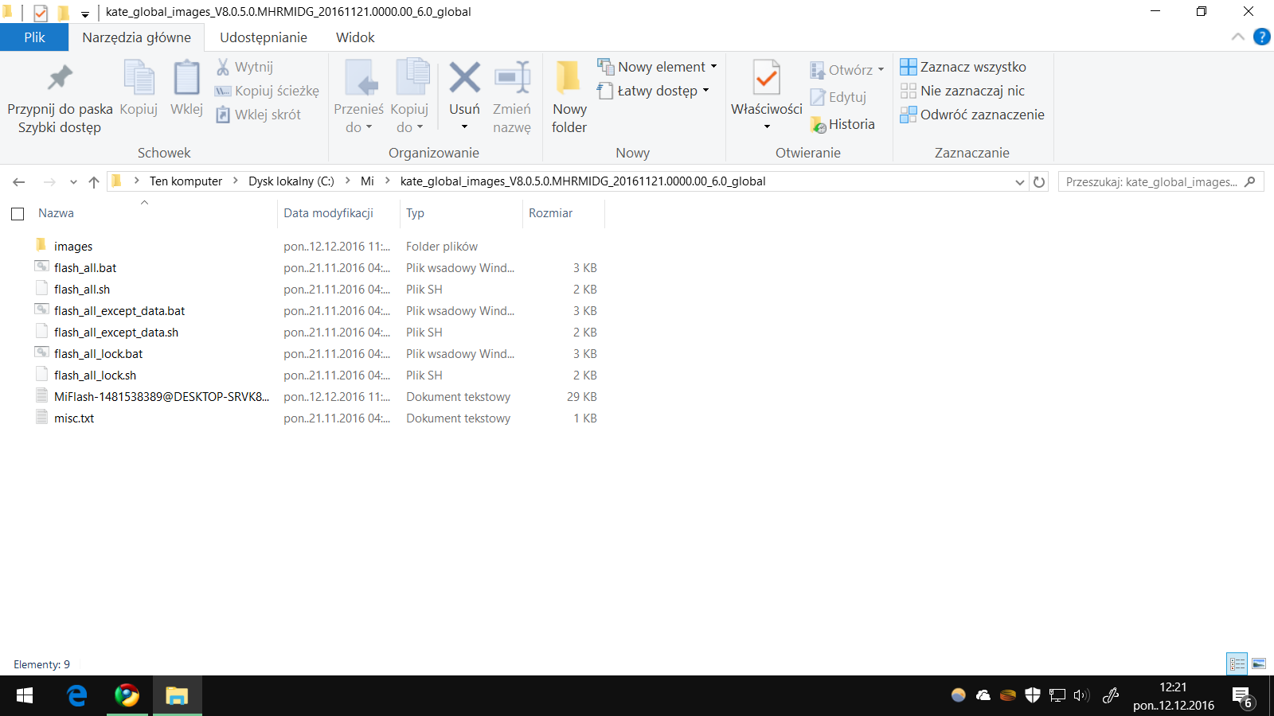Click Odwróć zaznaczenie button

tap(972, 115)
